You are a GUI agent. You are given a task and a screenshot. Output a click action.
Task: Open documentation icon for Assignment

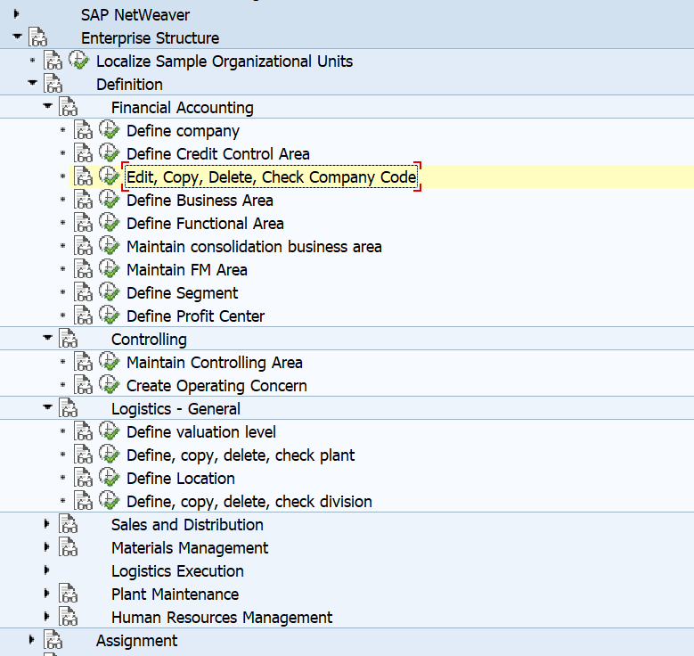53,640
